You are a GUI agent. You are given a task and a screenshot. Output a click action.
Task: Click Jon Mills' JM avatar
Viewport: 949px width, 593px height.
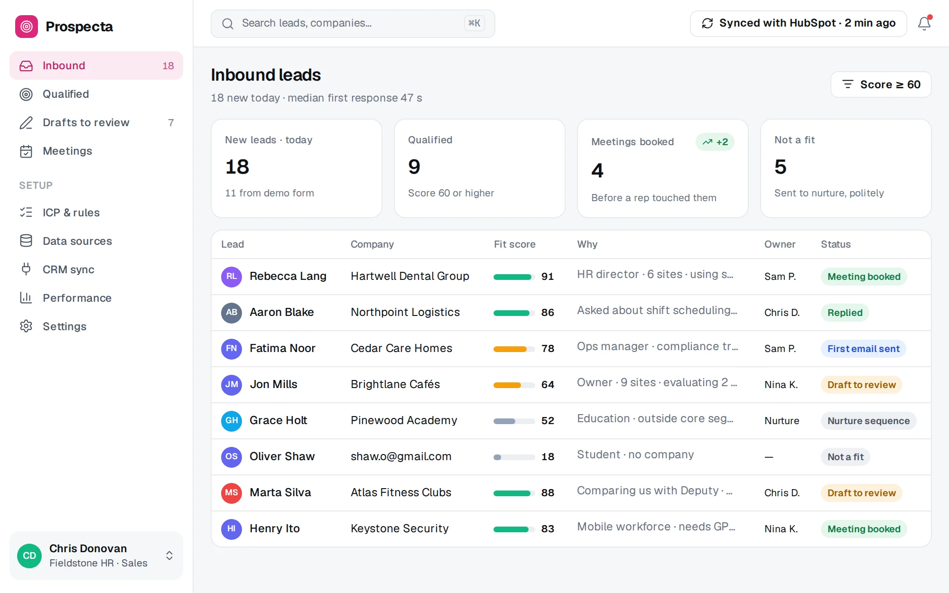pos(232,385)
